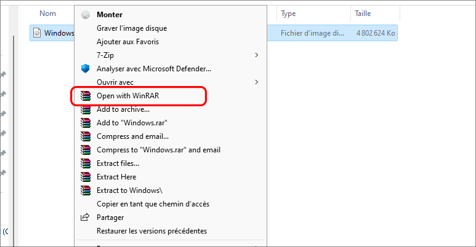Click the Windows disc image file icon

36,33
